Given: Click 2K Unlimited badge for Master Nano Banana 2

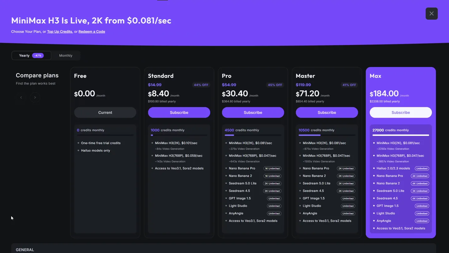Looking at the screenshot, I should tap(346, 176).
